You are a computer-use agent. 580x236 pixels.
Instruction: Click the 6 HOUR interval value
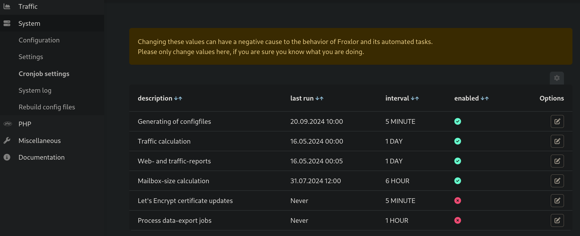pyautogui.click(x=397, y=181)
